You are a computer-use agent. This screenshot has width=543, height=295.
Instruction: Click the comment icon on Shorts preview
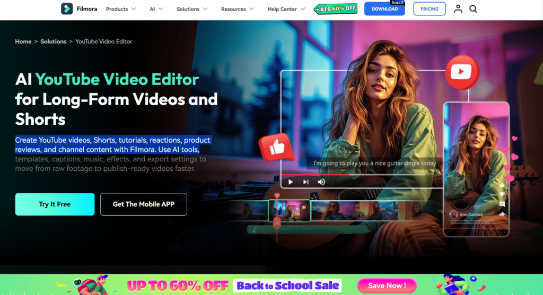point(502,204)
